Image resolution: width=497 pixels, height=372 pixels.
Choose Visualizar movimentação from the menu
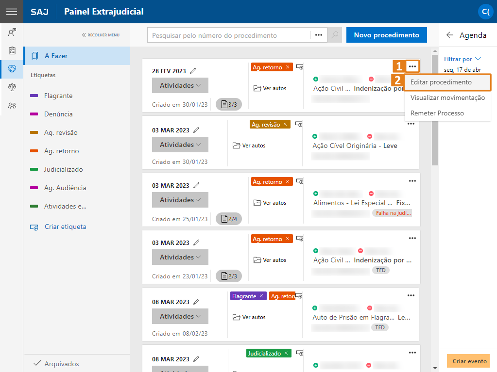(447, 98)
